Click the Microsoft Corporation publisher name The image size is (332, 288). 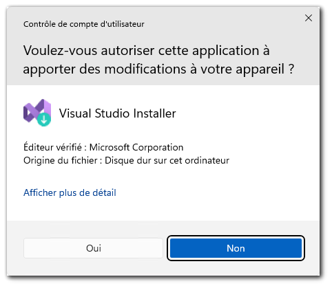pyautogui.click(x=136, y=147)
